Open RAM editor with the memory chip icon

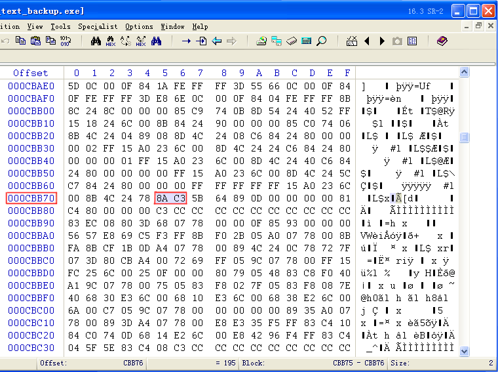(292, 41)
